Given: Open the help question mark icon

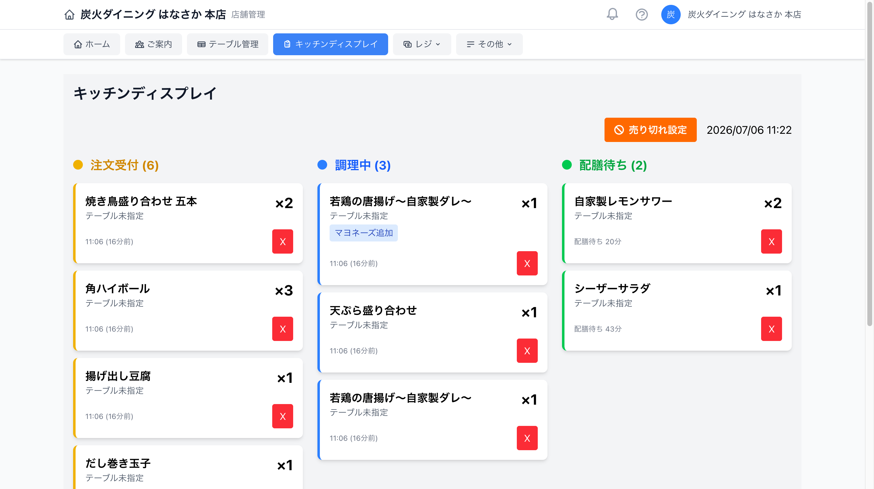Looking at the screenshot, I should coord(642,14).
